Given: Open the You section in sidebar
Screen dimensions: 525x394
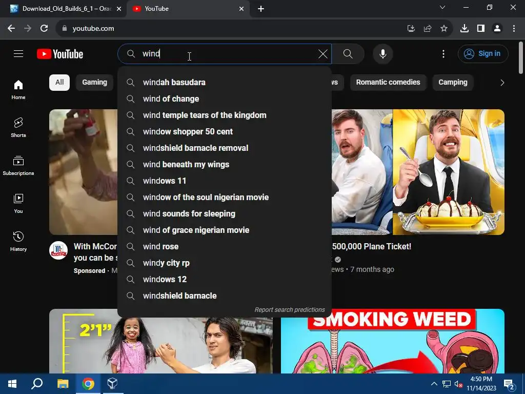Looking at the screenshot, I should tap(18, 203).
